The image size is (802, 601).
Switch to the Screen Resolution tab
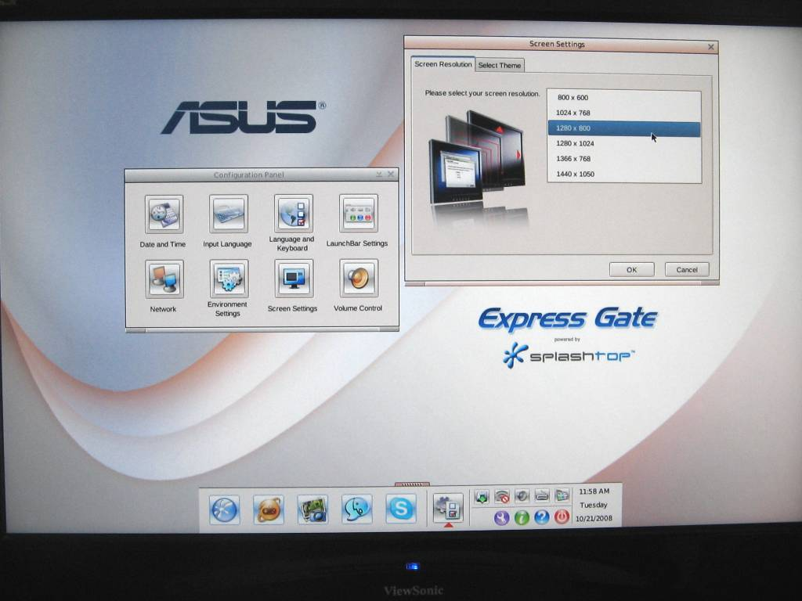click(443, 64)
